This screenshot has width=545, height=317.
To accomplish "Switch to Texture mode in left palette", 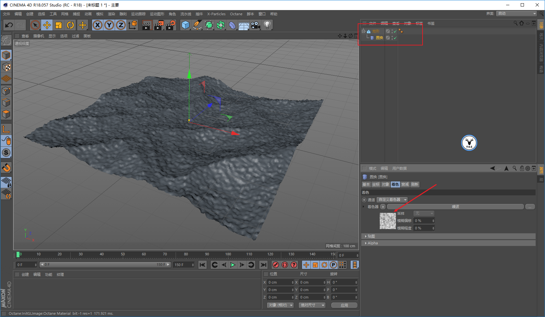I will pyautogui.click(x=6, y=67).
